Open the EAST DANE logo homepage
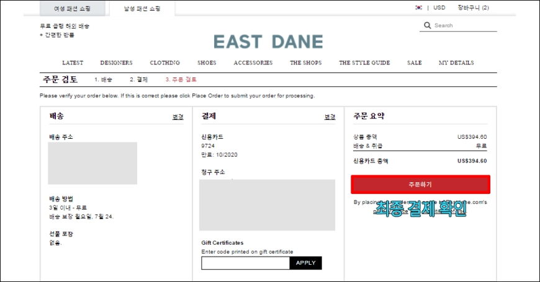 268,42
